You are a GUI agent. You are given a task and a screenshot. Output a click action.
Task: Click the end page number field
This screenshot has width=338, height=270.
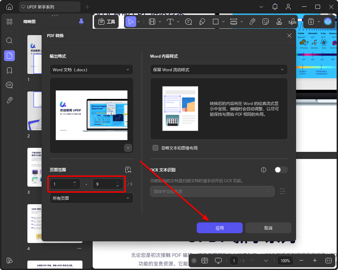tap(108, 184)
